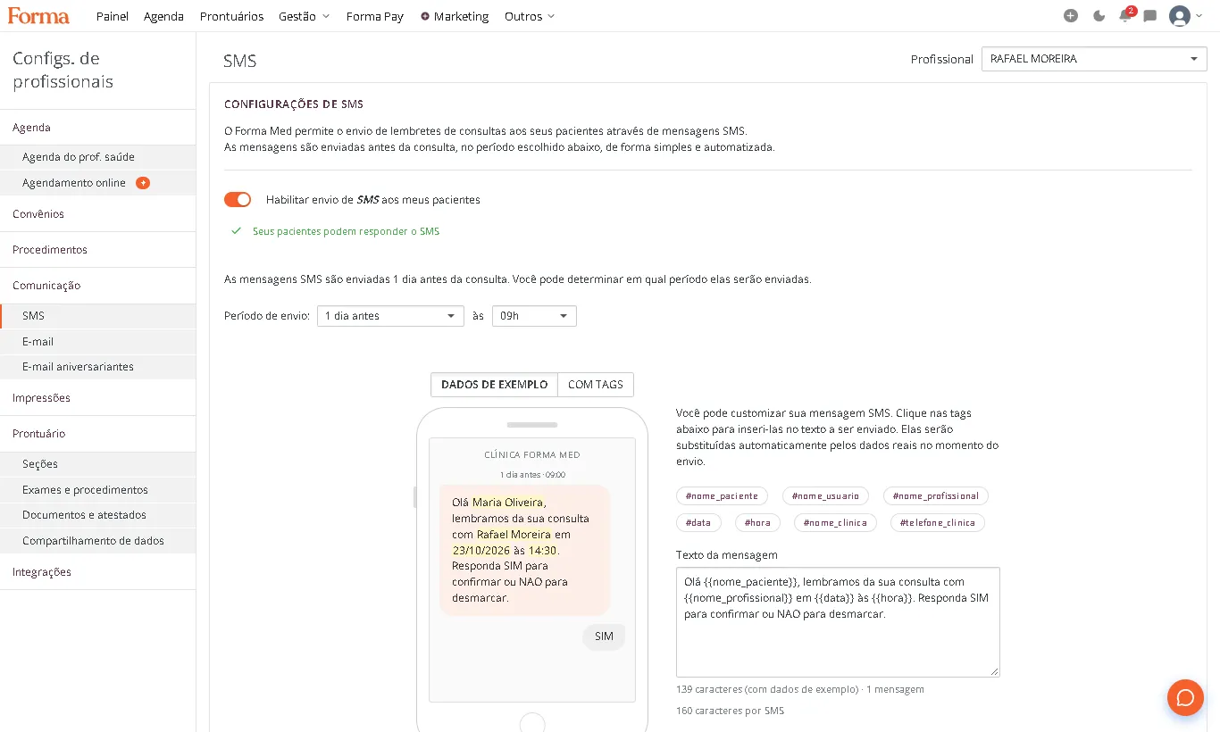Click the Forma logo
This screenshot has height=732, width=1220.
(39, 15)
